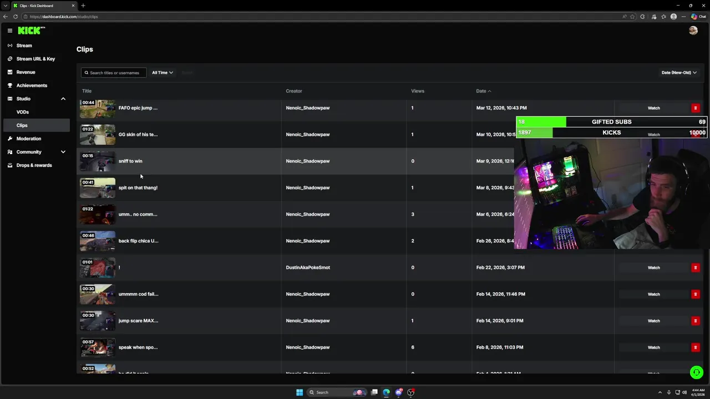This screenshot has width=710, height=399.
Task: Open Discord from the taskbar
Action: coord(399,392)
